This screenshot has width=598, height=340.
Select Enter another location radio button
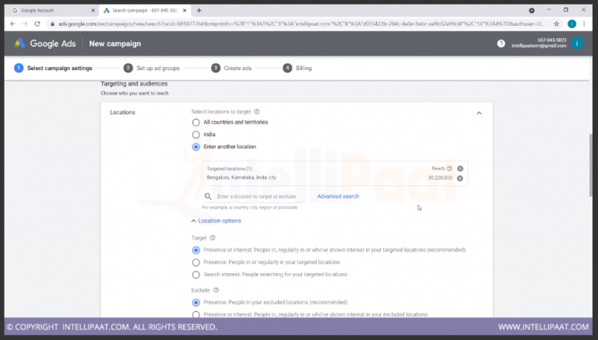(196, 147)
